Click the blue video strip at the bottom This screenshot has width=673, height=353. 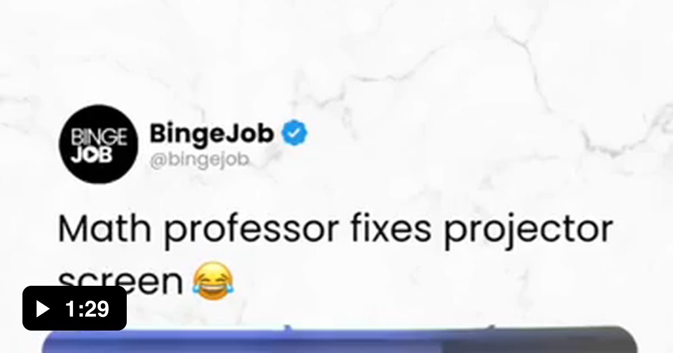pyautogui.click(x=247, y=341)
